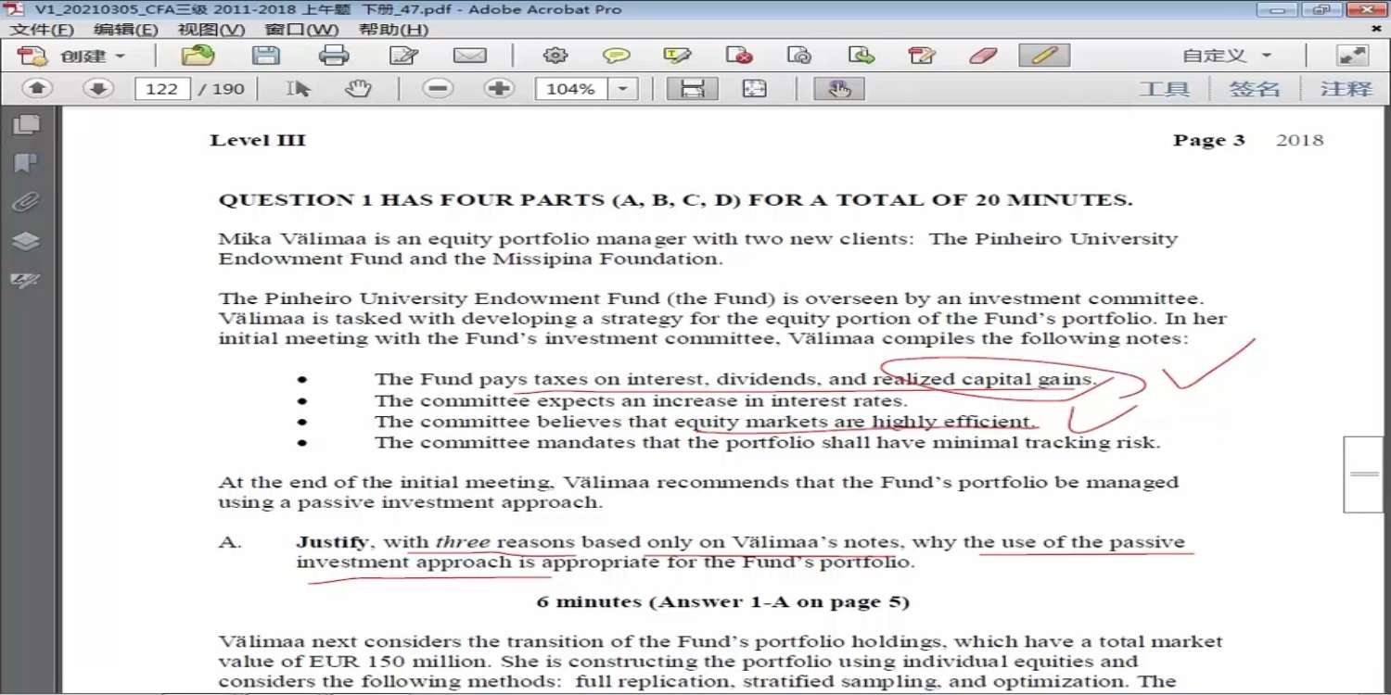Choose the text selection cursor tool
The height and width of the screenshot is (695, 1391).
299,89
